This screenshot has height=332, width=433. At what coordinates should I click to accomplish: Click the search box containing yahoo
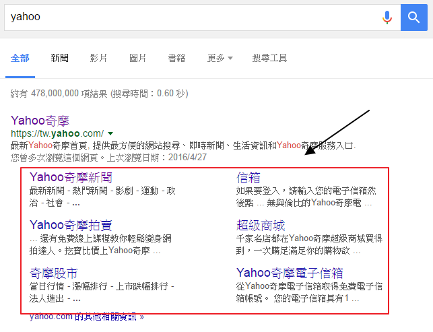(x=202, y=18)
